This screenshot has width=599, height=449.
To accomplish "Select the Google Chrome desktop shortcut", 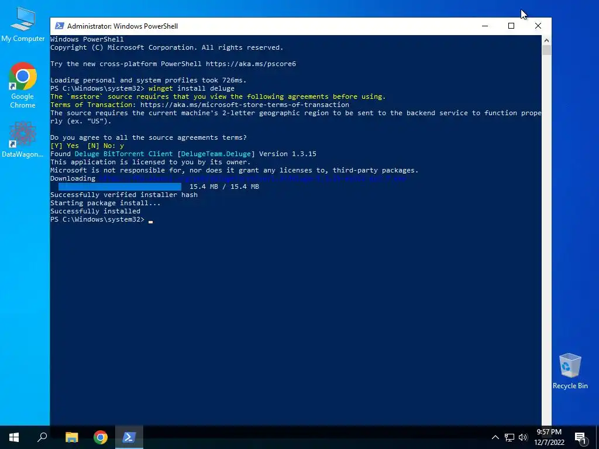I will click(23, 85).
